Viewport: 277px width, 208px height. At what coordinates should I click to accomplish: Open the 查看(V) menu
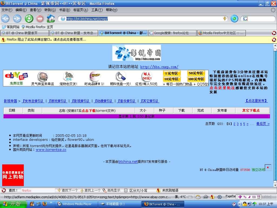[x=35, y=10]
